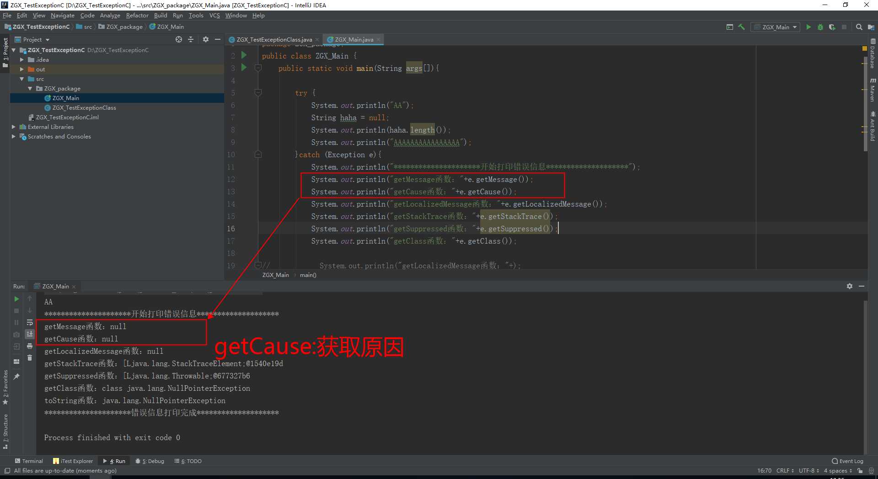This screenshot has height=479, width=878.
Task: Open the iTest Explorer tool window
Action: click(x=73, y=461)
